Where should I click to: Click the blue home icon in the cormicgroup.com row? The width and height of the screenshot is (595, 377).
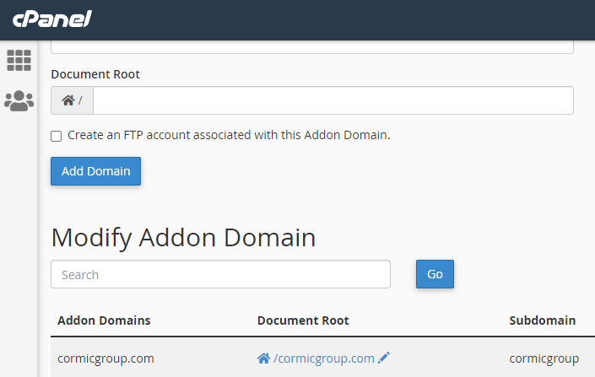click(x=263, y=358)
